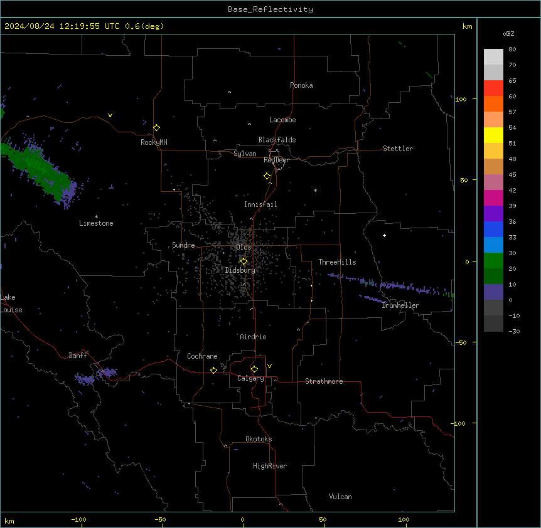Click the white asterisk above Limestone
The width and height of the screenshot is (541, 528).
click(96, 217)
